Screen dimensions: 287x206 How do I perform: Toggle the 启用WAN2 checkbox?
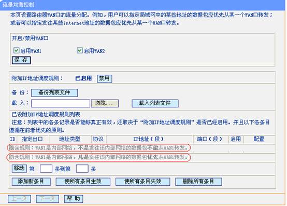(80, 50)
